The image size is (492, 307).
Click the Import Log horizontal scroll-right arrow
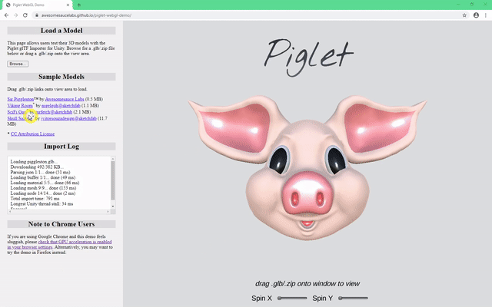tap(108, 212)
